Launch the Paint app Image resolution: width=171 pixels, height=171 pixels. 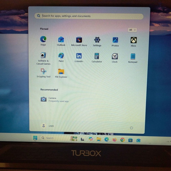[61, 57]
